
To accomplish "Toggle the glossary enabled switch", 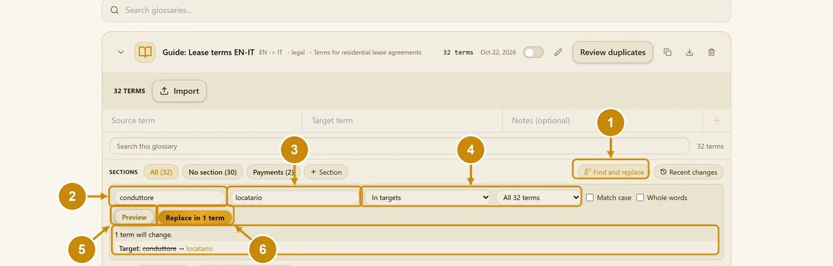I will point(533,52).
